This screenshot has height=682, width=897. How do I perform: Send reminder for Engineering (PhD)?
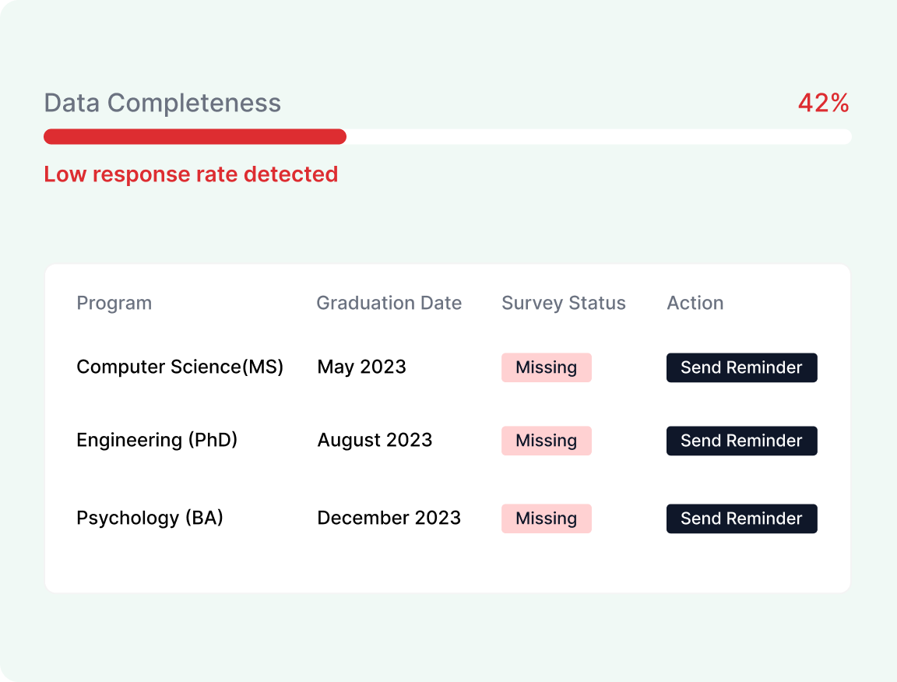741,441
